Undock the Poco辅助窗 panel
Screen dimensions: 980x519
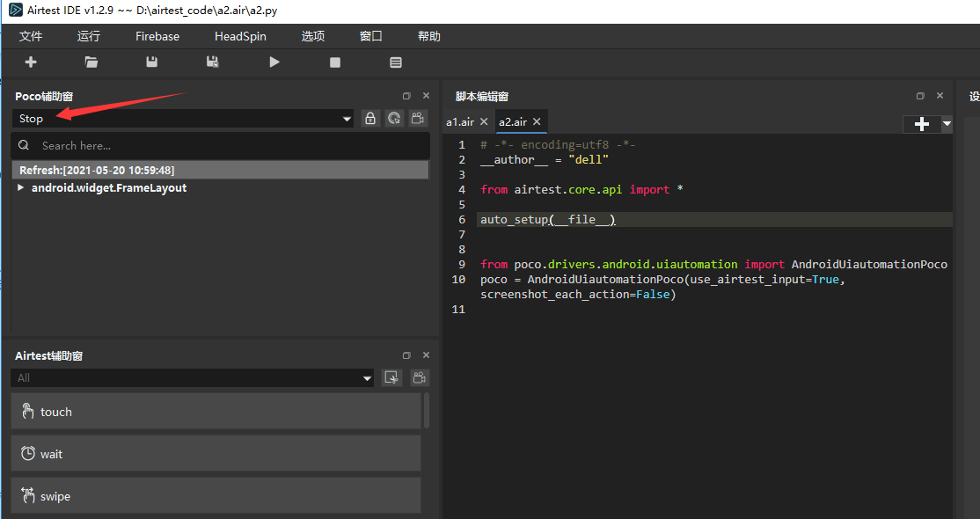[407, 96]
